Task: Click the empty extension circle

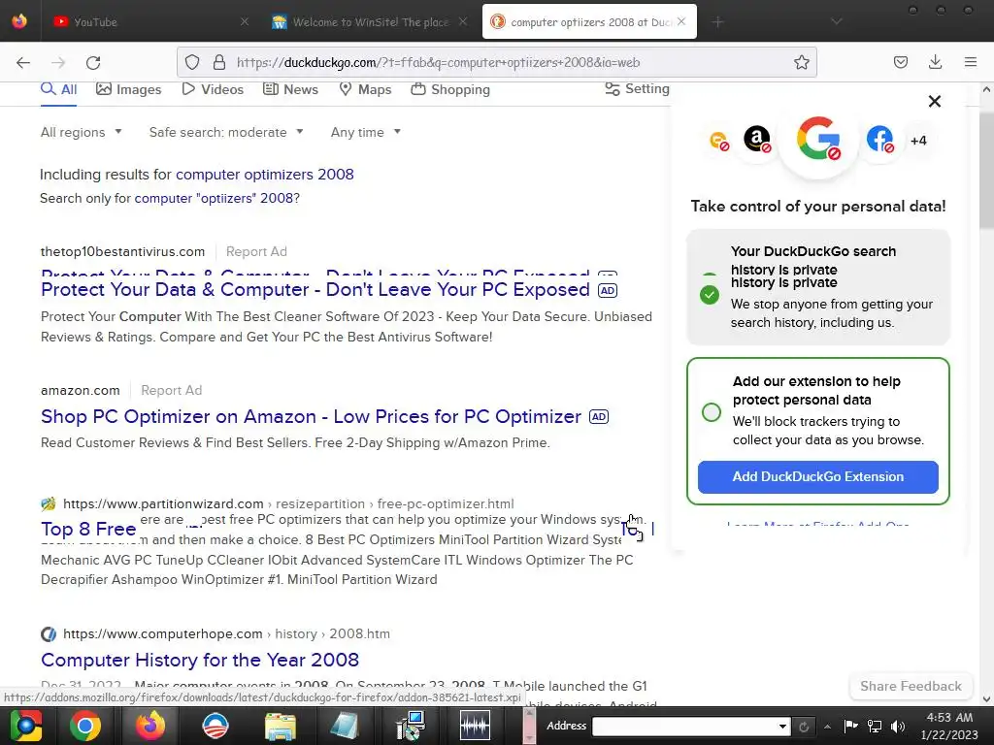Action: pyautogui.click(x=712, y=412)
